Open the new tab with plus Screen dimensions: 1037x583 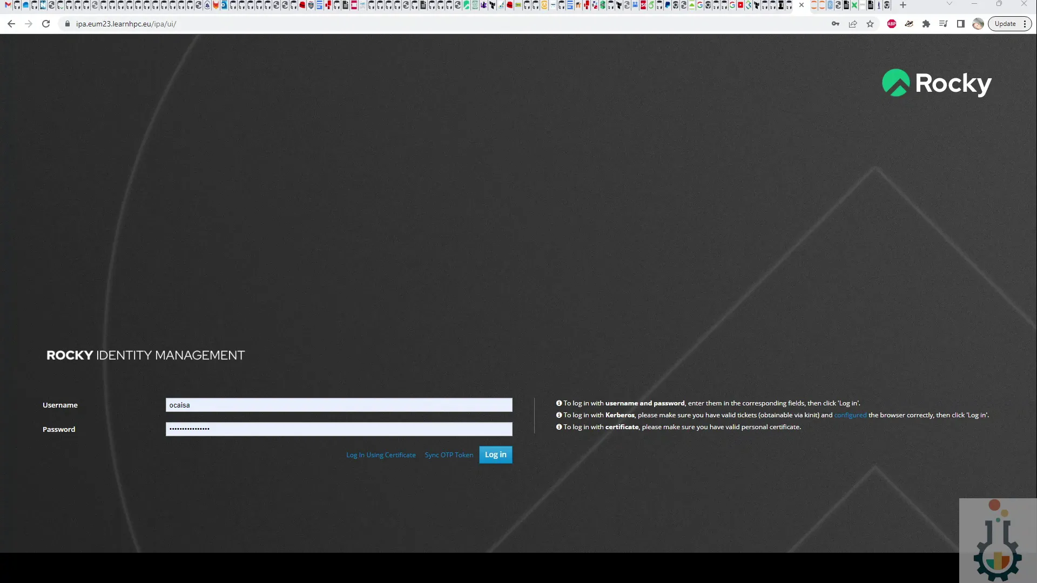[x=903, y=5]
